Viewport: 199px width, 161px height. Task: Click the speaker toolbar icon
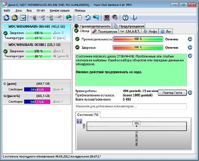coord(115,18)
